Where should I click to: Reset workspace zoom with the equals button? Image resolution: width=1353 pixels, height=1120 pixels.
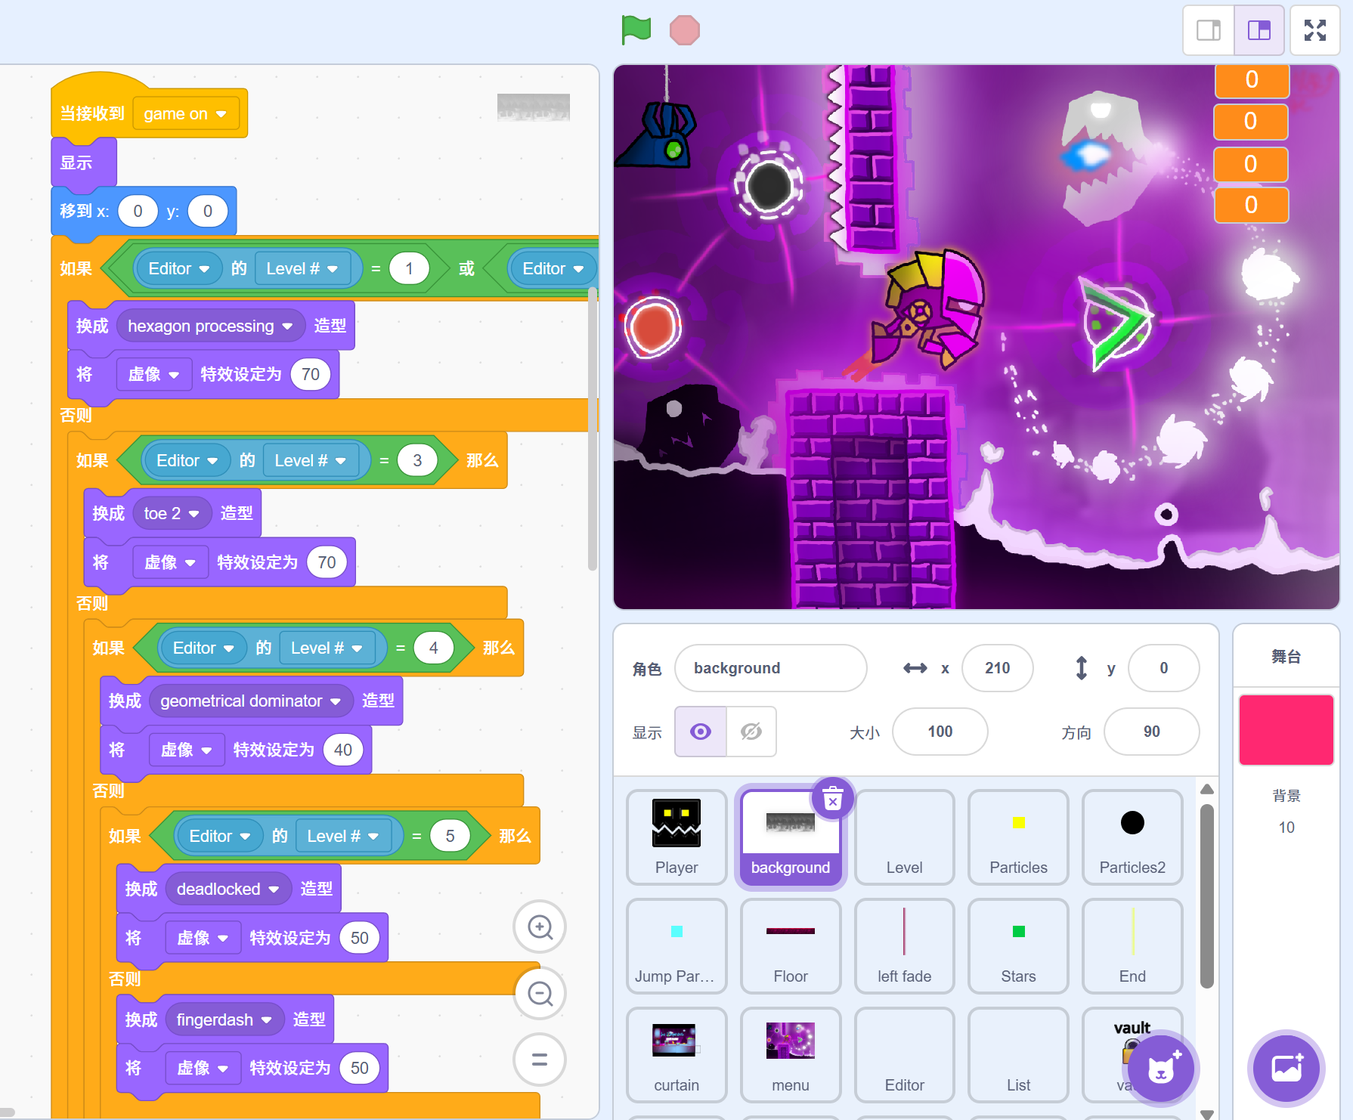coord(540,1060)
